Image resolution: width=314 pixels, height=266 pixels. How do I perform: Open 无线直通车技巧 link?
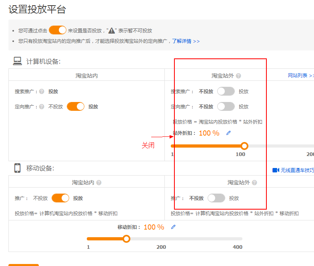click(x=297, y=170)
